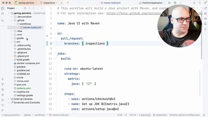This screenshot has width=208, height=117.
Task: Expand Scratches and Consoles node
Action: point(9,103)
